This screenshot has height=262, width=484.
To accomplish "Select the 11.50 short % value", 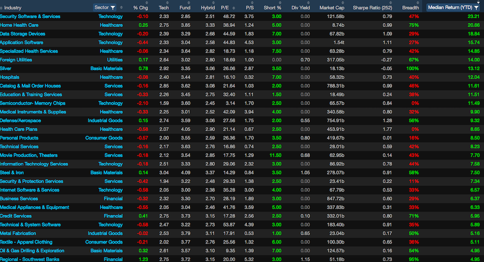I will (x=275, y=155).
